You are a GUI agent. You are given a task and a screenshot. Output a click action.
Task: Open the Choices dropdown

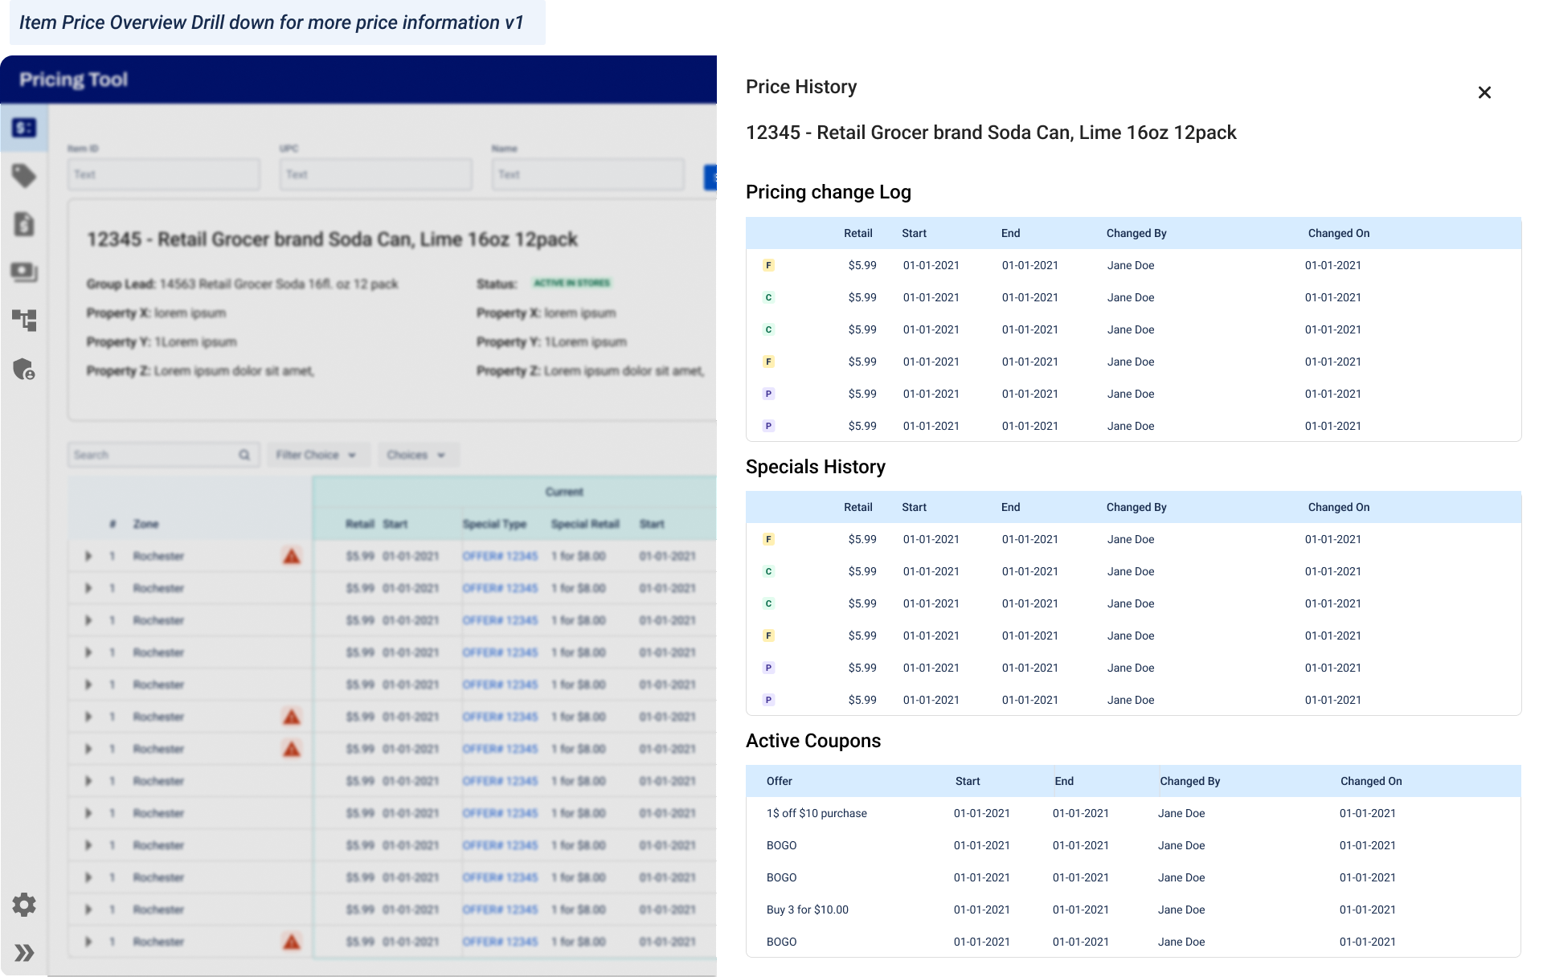(418, 455)
